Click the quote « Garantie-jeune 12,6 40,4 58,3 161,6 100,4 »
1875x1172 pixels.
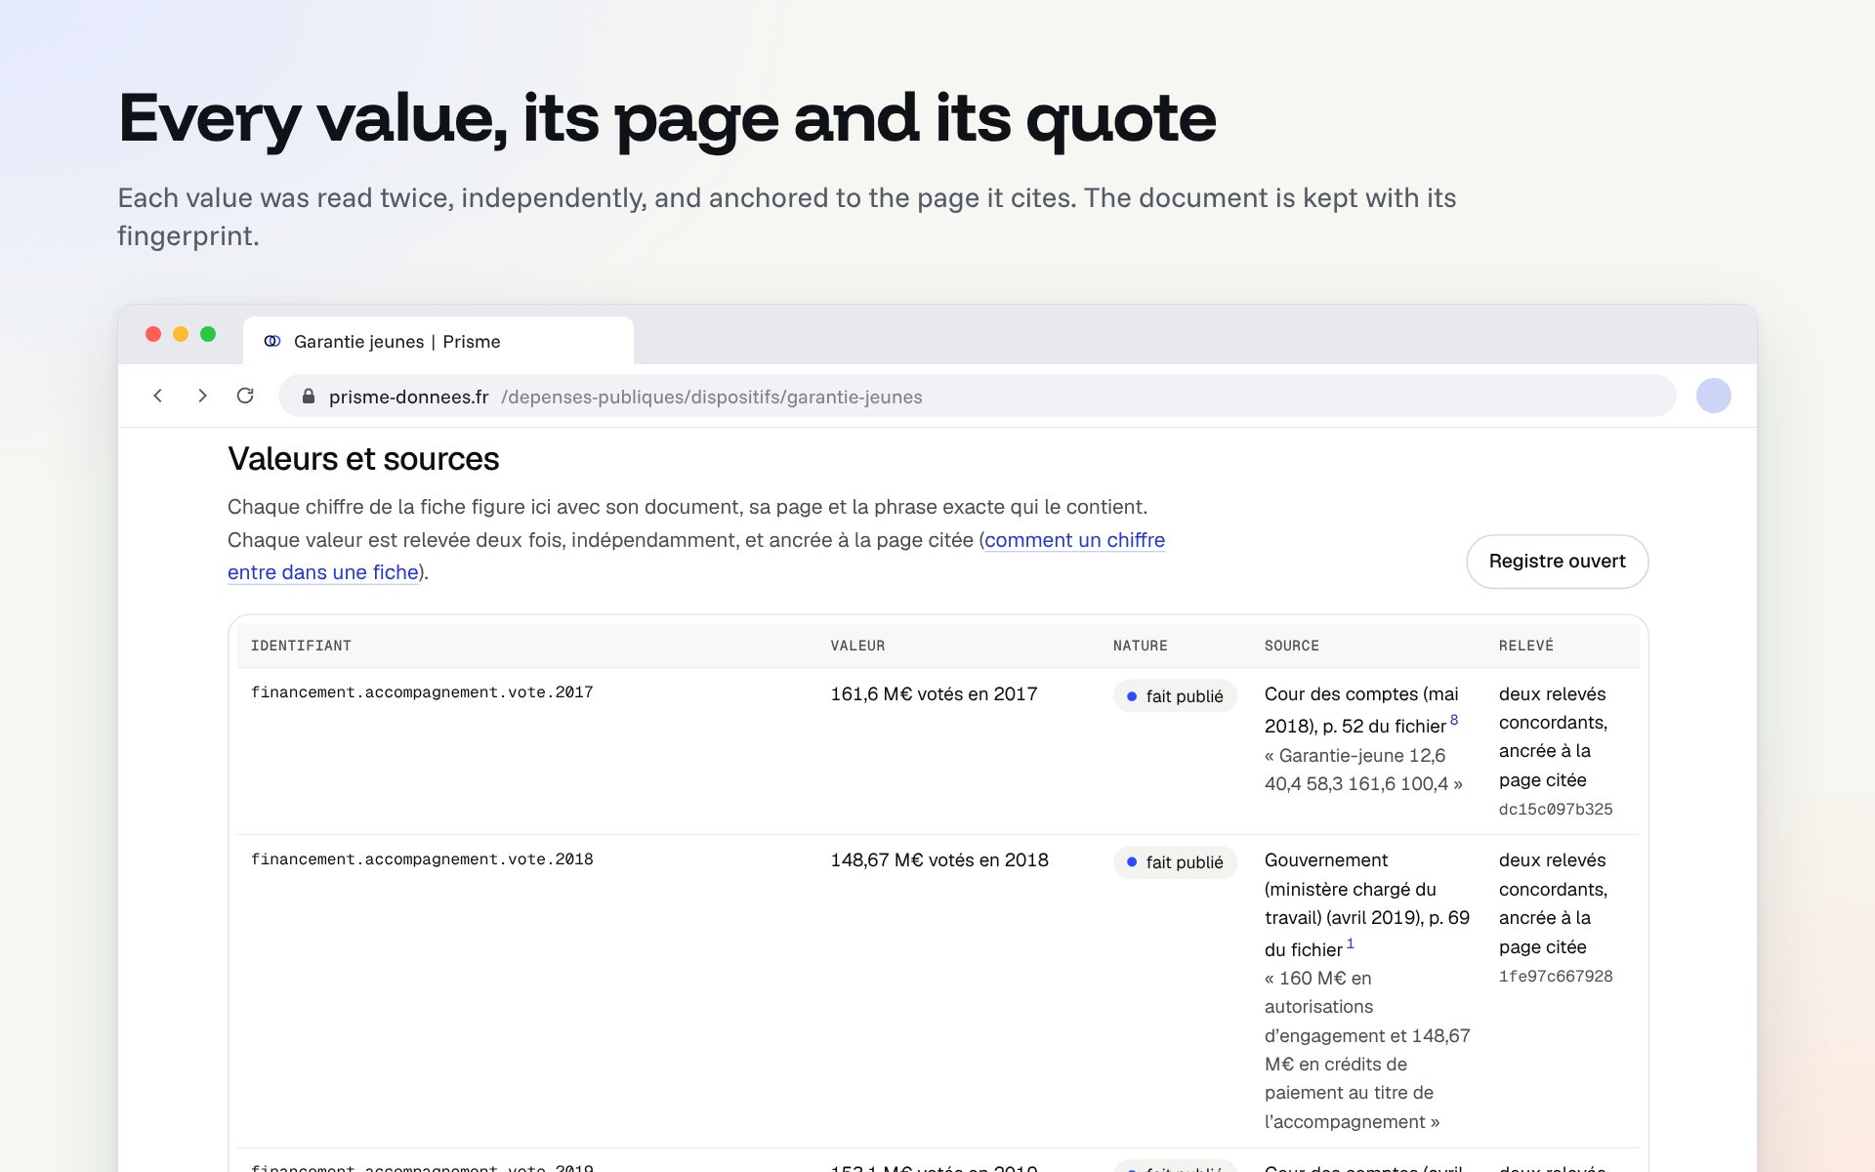point(1363,770)
